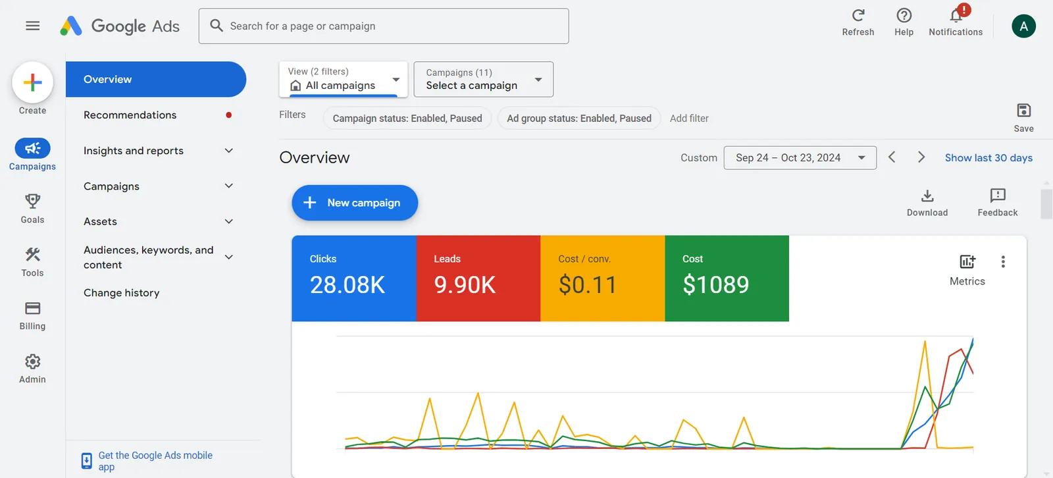Click the Save filters icon
This screenshot has width=1053, height=478.
pyautogui.click(x=1023, y=110)
